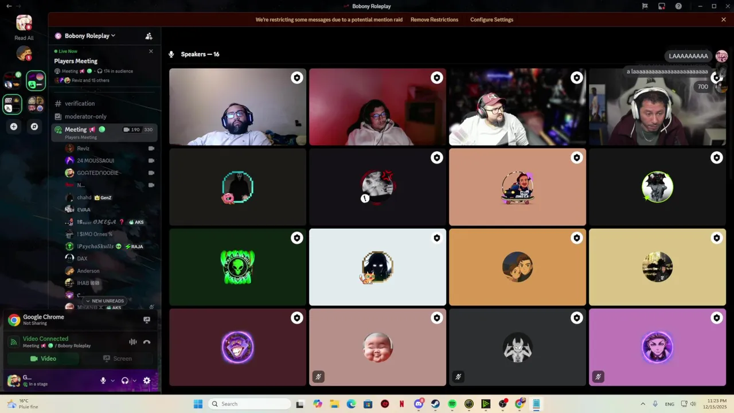Screen dimensions: 734x413
Task: Open the microphone speaker icon beside Speakers label
Action: coord(171,54)
